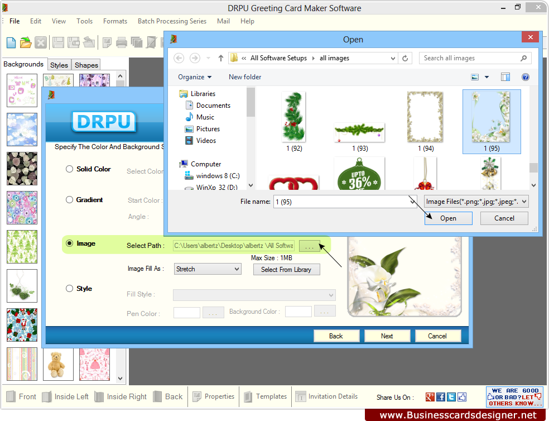Click the Open button in the dialog
The image size is (549, 421).
[x=448, y=218]
